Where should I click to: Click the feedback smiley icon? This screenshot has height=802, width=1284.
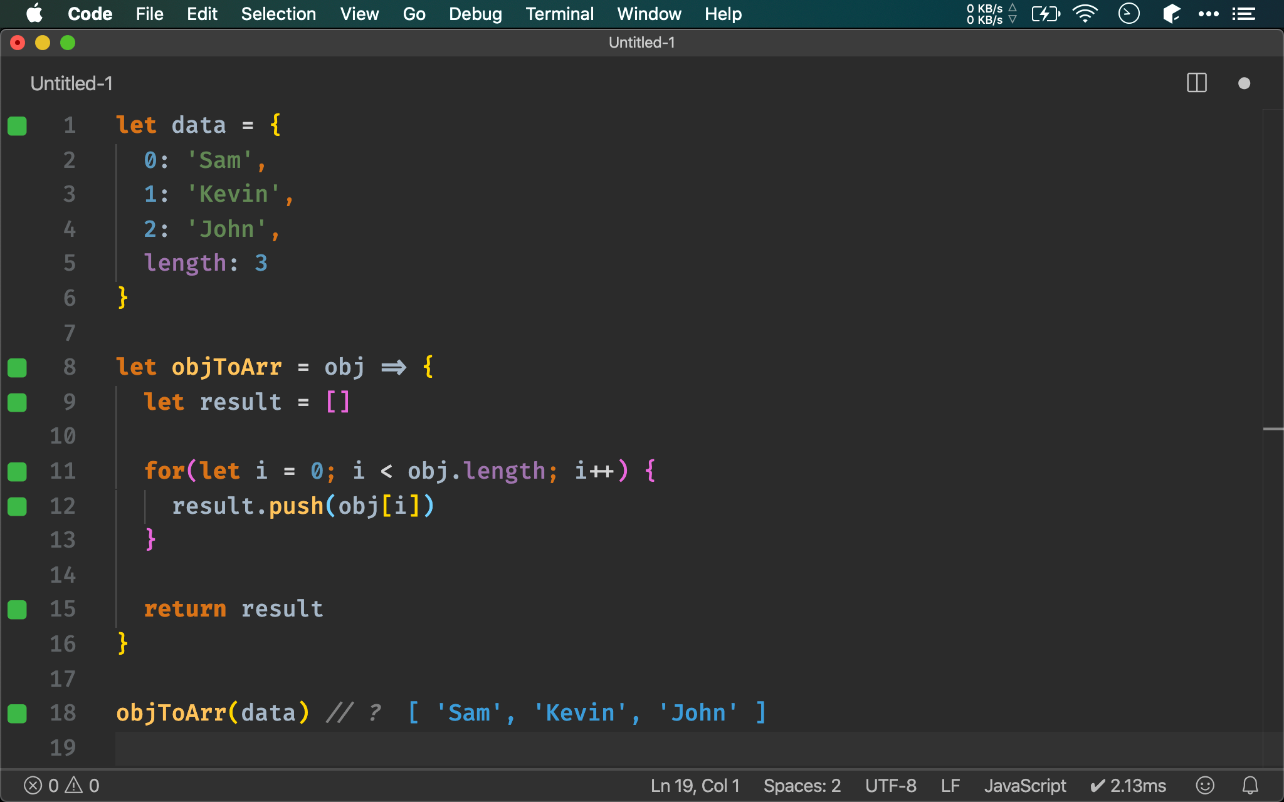coord(1205,785)
